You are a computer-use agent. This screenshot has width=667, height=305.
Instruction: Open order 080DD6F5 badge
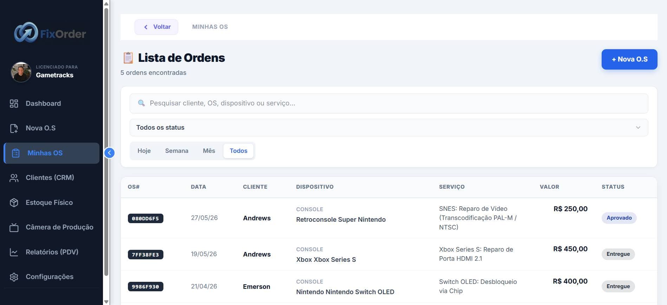pos(145,219)
